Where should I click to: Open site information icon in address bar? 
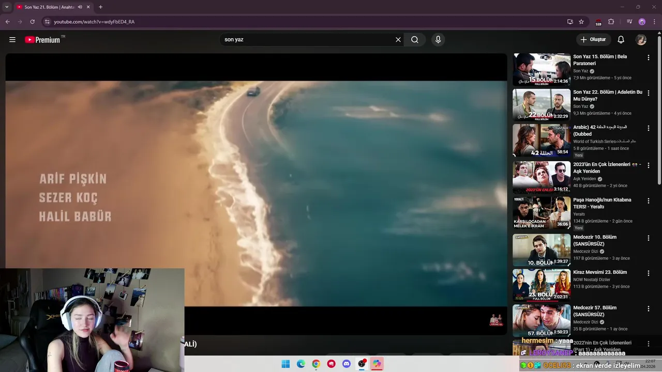(x=47, y=22)
